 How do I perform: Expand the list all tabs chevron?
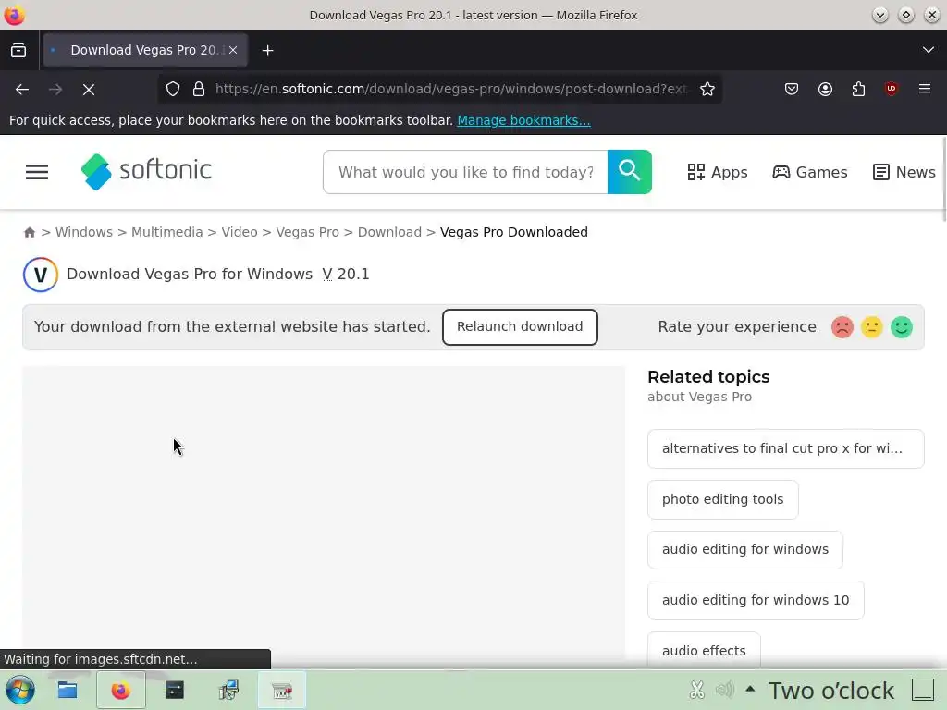pos(929,50)
